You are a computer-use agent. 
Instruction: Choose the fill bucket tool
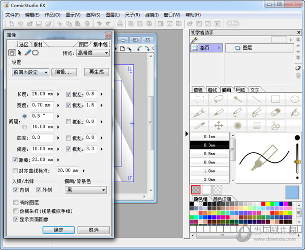[294, 113]
